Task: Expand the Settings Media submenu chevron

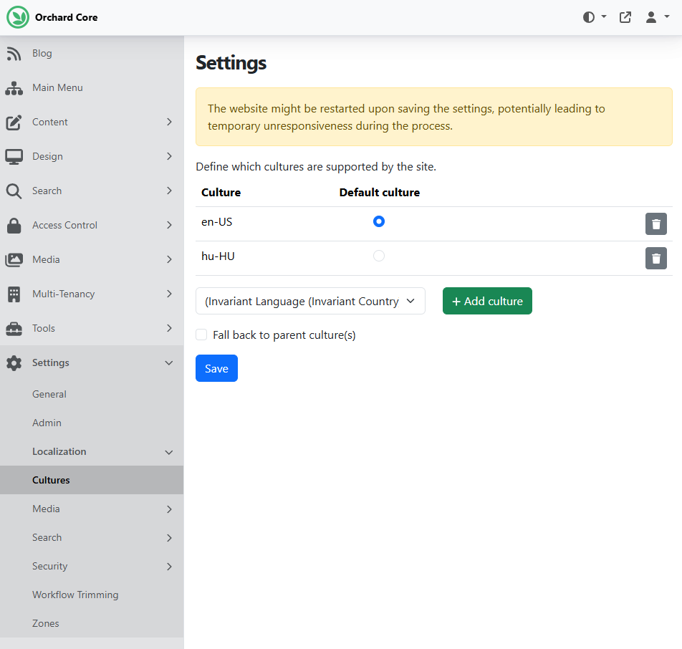Action: [169, 509]
